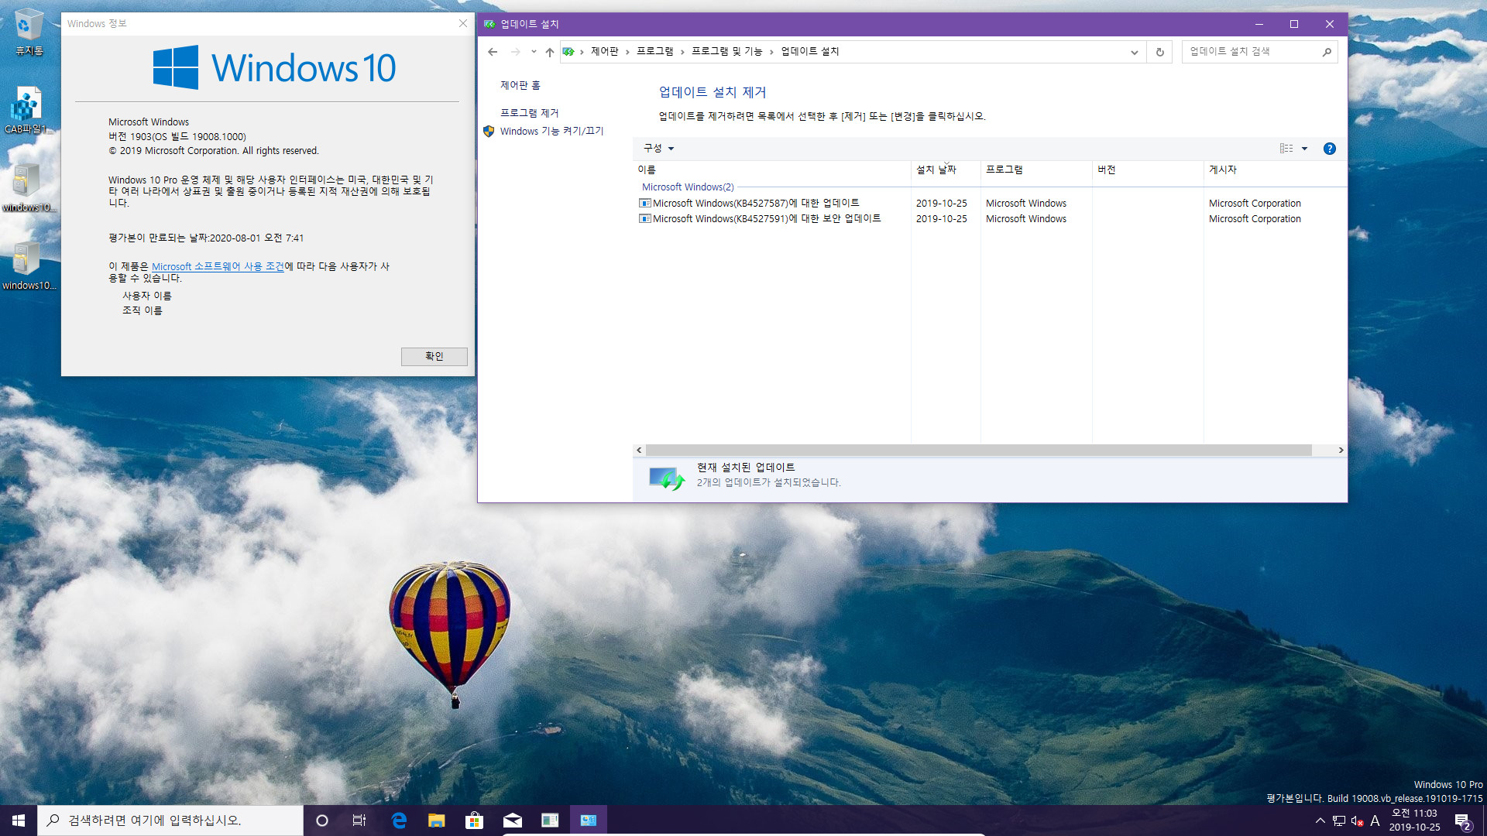This screenshot has height=836, width=1487.
Task: Click the KB4527587 update icon
Action: tap(644, 204)
